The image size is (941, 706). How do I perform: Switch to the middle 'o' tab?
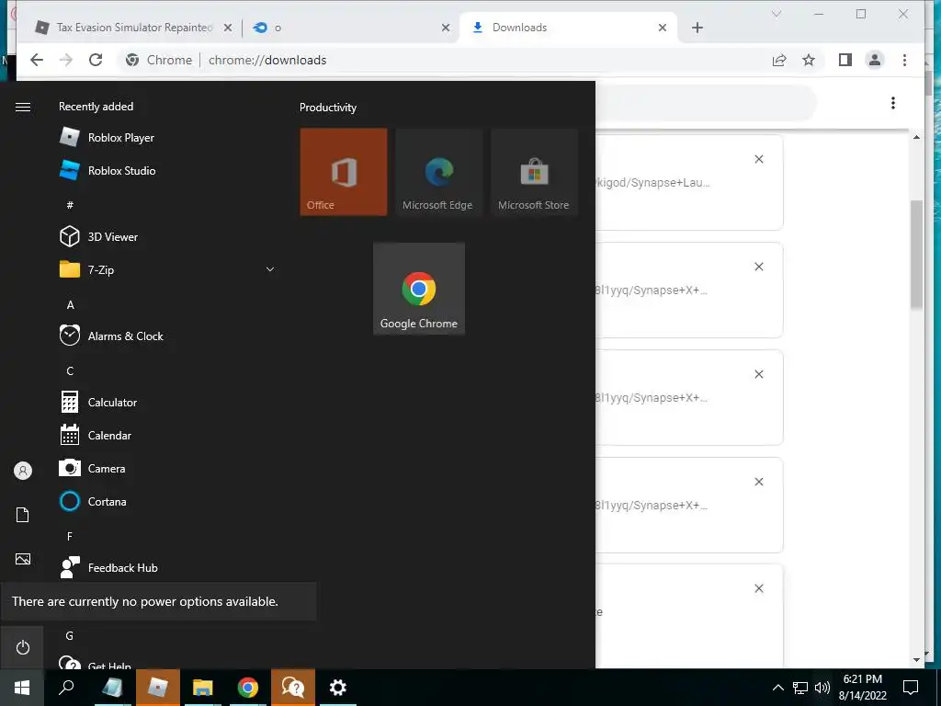[350, 28]
